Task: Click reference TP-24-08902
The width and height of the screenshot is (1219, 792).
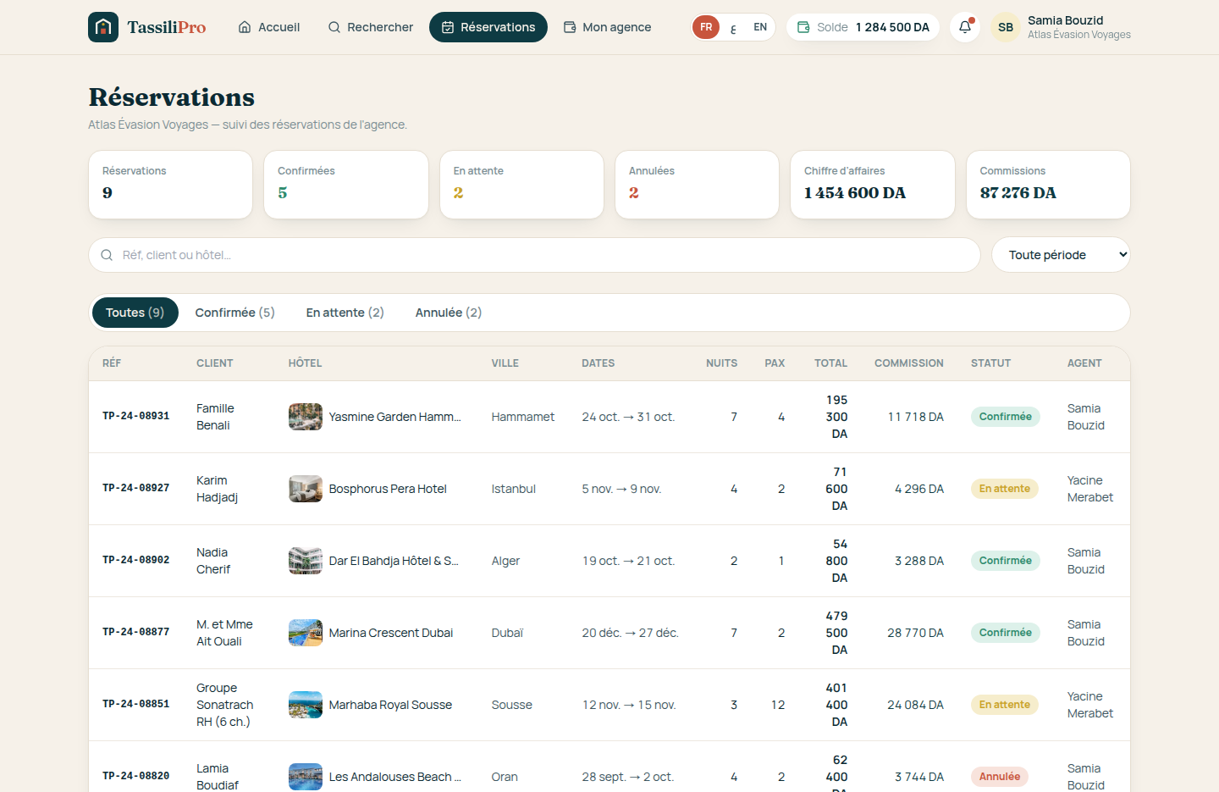Action: coord(136,560)
